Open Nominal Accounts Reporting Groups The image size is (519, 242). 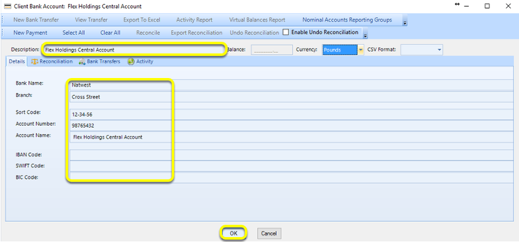[x=347, y=20]
